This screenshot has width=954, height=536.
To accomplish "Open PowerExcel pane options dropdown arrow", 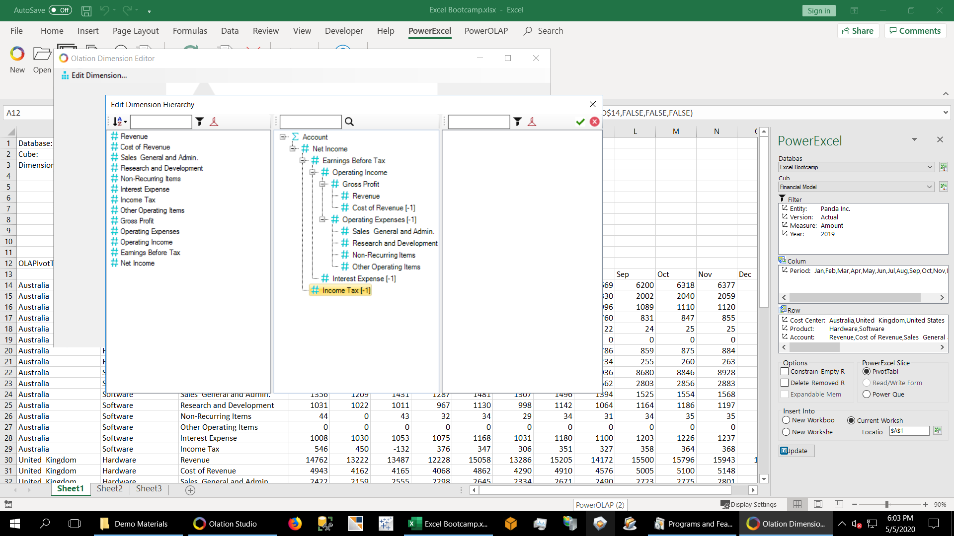I will point(914,139).
